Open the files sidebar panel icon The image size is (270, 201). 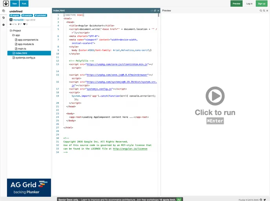coord(4,11)
